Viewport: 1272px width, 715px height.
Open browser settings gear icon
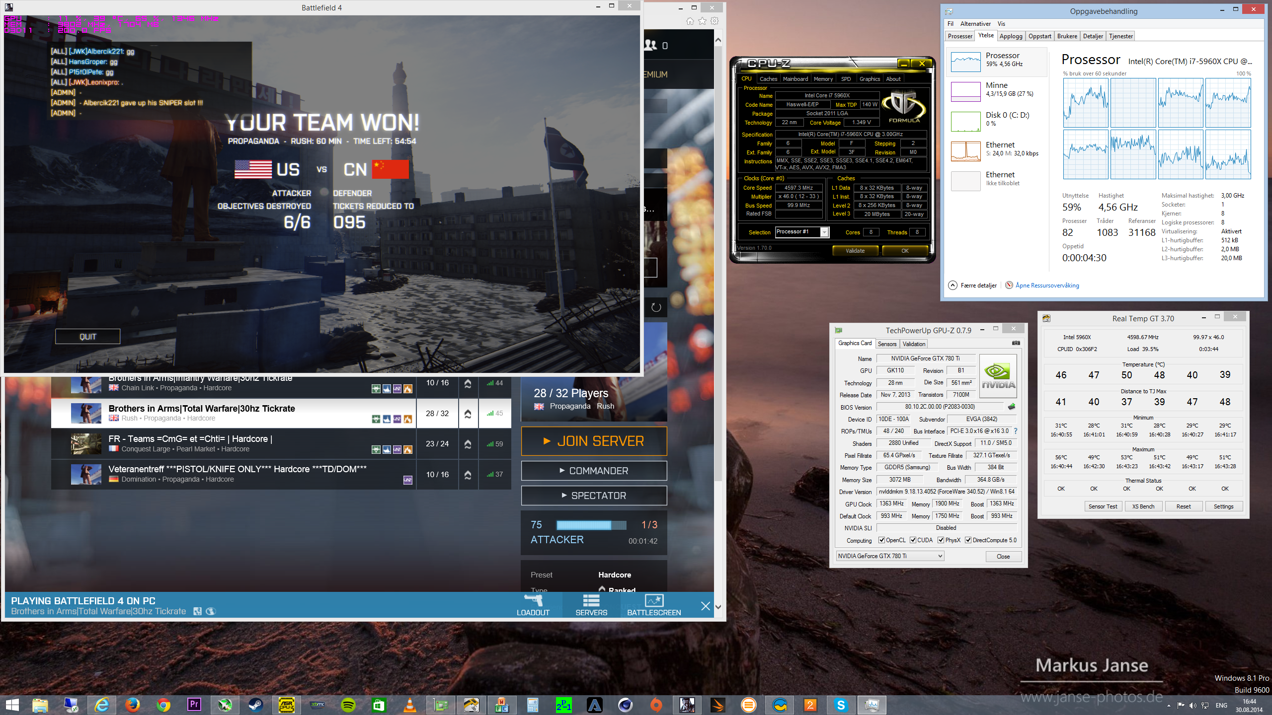point(715,21)
